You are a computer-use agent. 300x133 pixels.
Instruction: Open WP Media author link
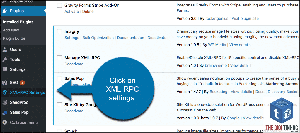(217, 45)
